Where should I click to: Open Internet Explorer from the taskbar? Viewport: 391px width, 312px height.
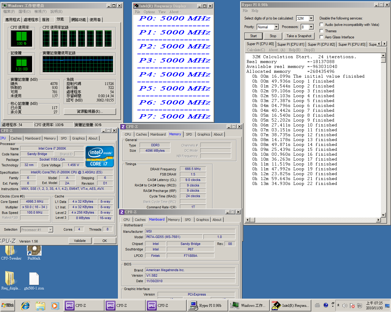[x=25, y=305]
